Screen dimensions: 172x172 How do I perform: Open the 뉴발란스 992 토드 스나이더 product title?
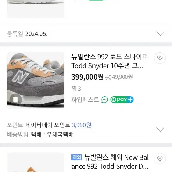point(110,61)
